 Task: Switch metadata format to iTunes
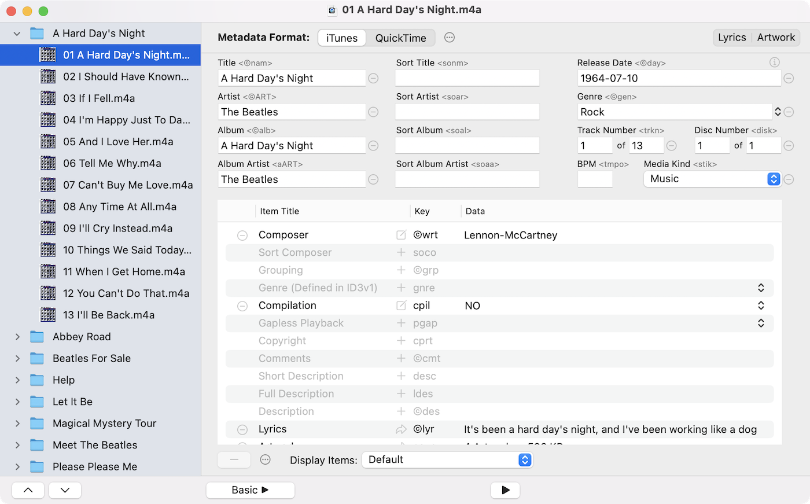342,38
